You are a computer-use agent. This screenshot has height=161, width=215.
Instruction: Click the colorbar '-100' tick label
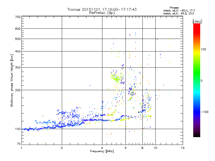coord(205,112)
